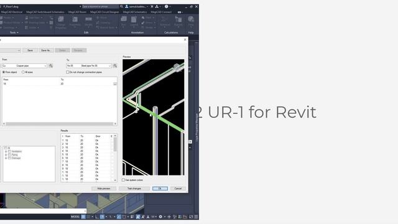Toggle polar tracking icon in status bar
Viewport: 398px width, 224px height.
tap(102, 217)
